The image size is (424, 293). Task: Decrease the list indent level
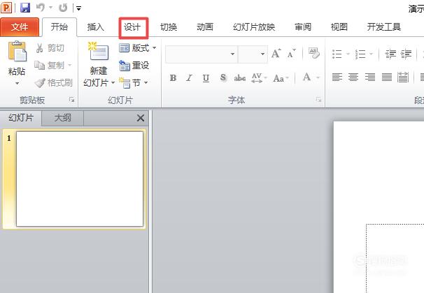click(390, 54)
